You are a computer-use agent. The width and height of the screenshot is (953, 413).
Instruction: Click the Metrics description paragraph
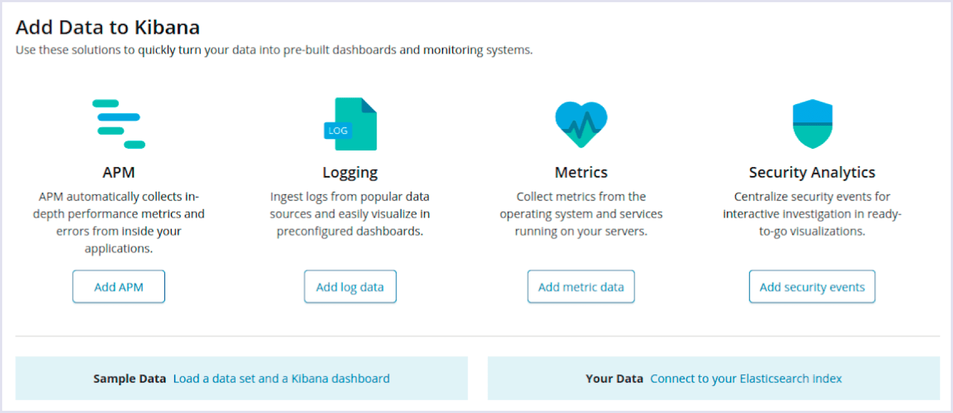(581, 214)
